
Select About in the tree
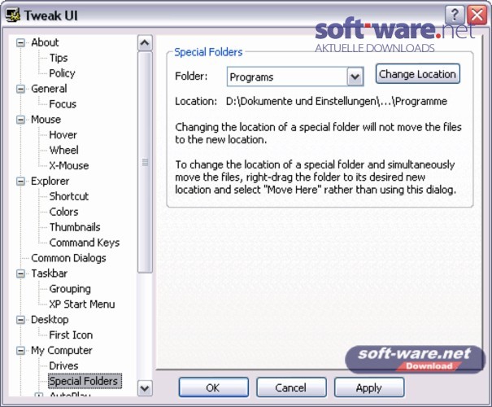[x=45, y=42]
